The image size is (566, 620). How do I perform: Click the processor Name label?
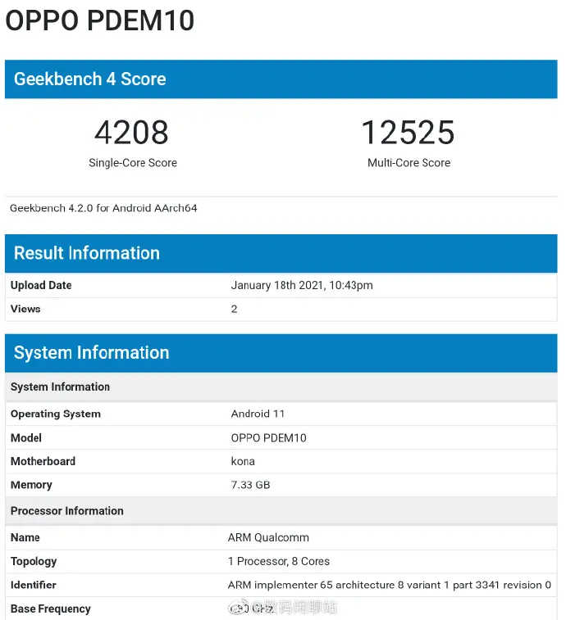pyautogui.click(x=25, y=537)
